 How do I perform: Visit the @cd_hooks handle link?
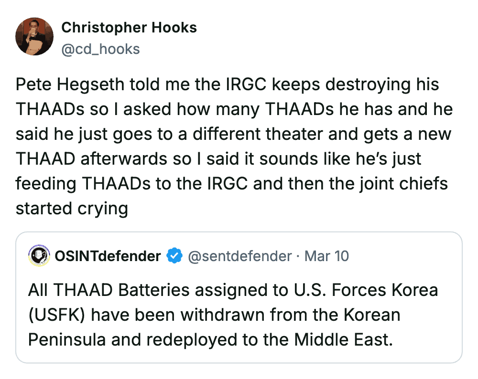pyautogui.click(x=100, y=49)
